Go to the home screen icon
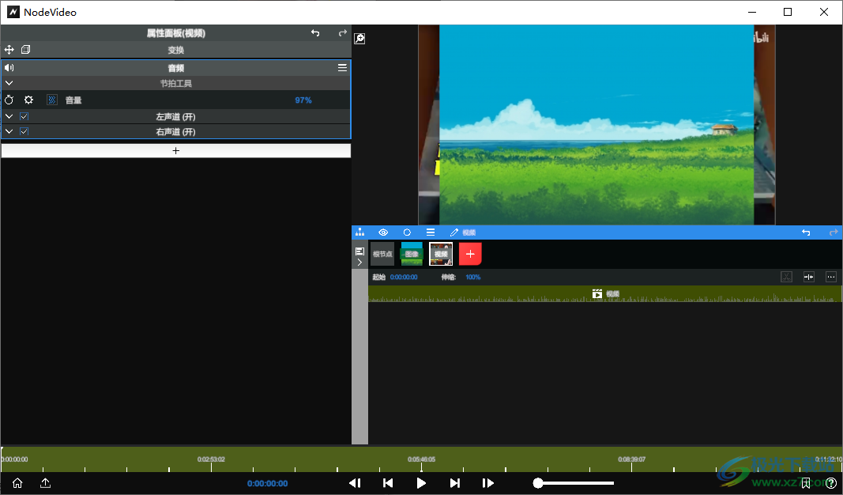 [x=17, y=483]
